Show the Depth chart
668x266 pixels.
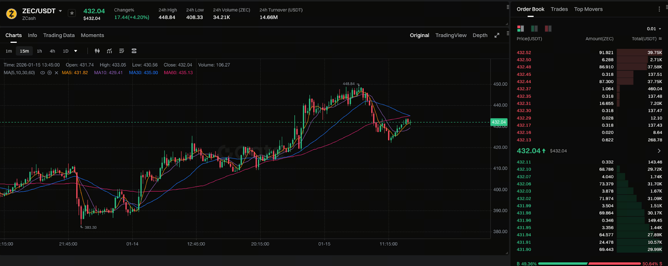480,35
